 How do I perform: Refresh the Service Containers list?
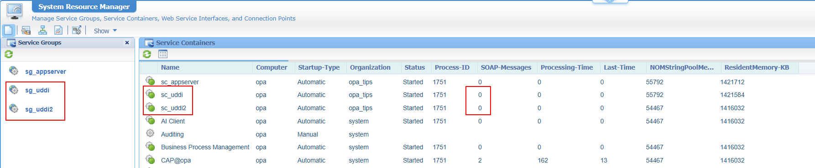point(147,54)
